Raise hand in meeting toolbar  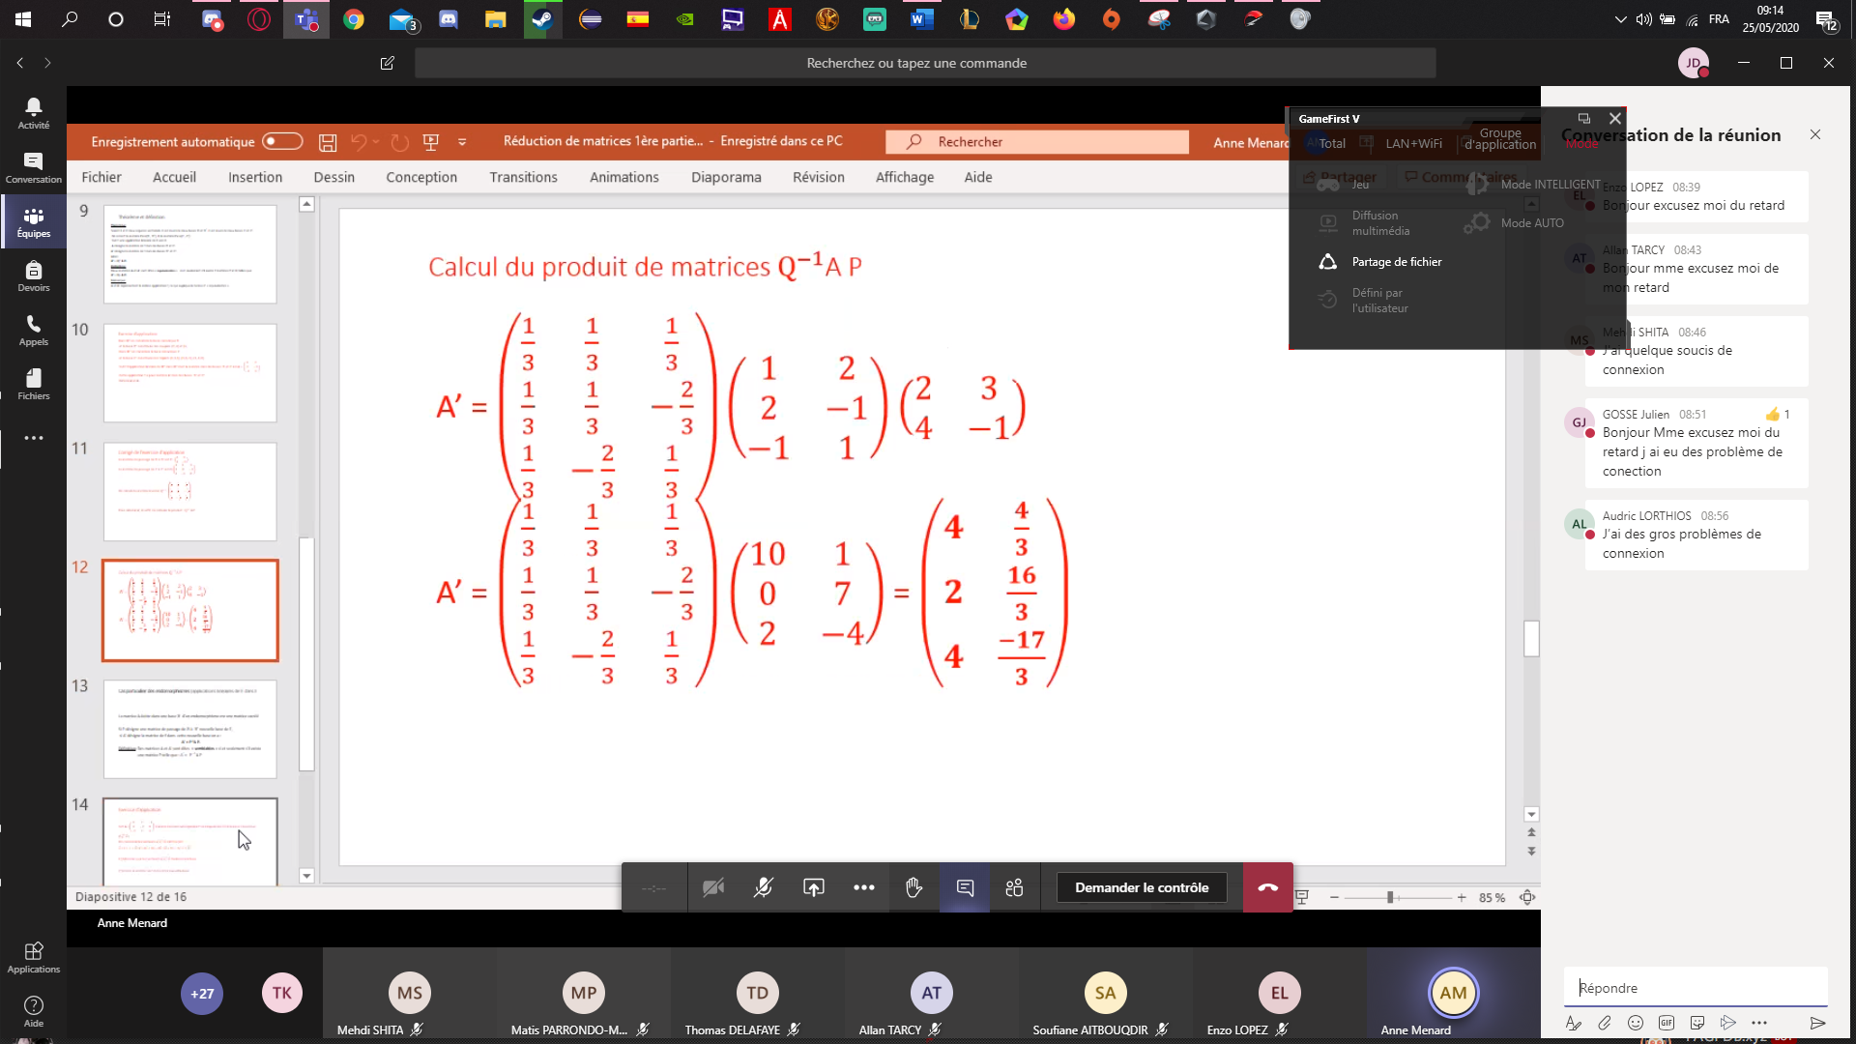click(913, 887)
